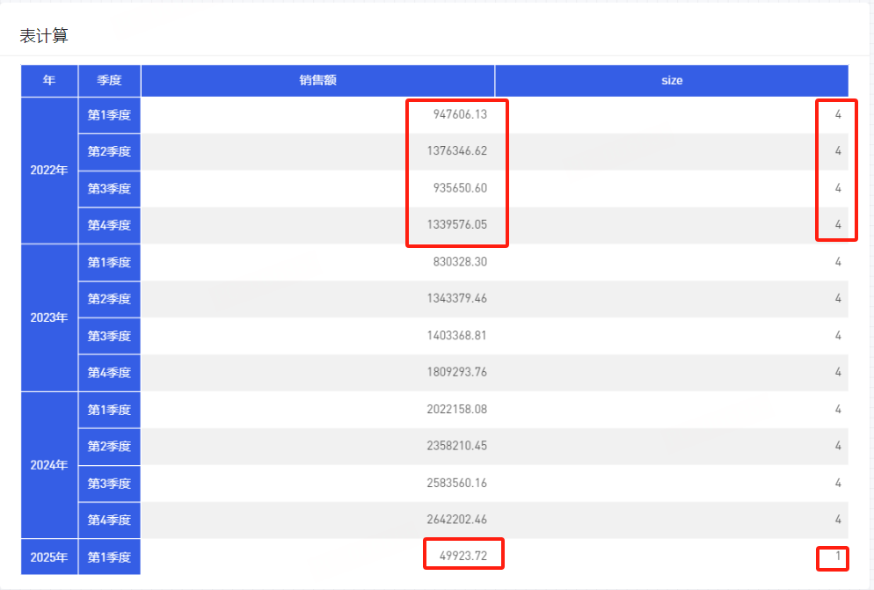Click 第1季度 in the 2025年 row
Image resolution: width=874 pixels, height=590 pixels.
[109, 557]
